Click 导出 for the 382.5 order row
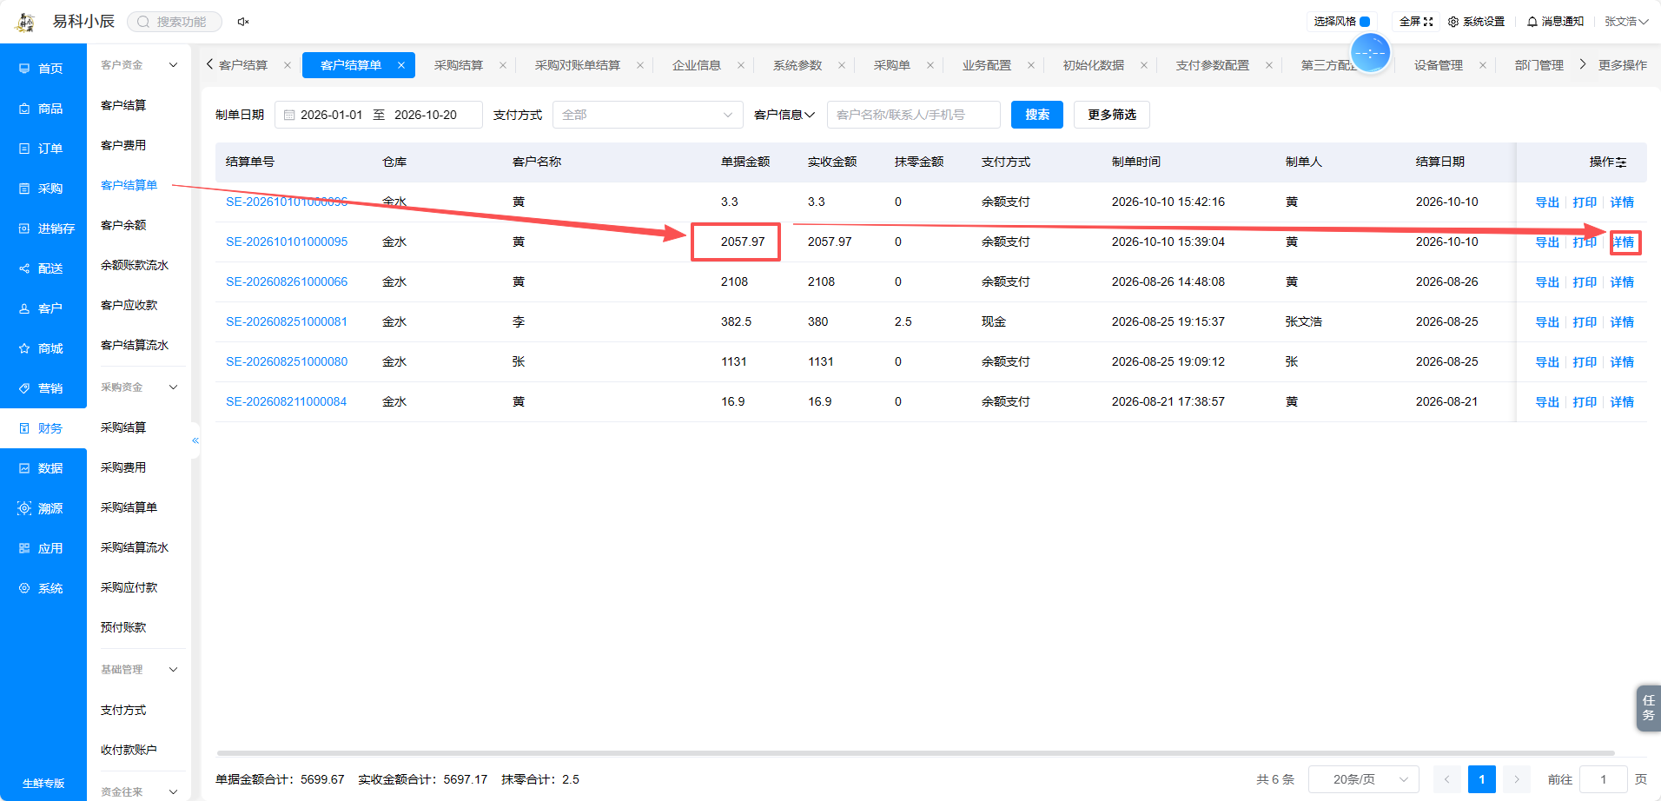The image size is (1661, 801). coord(1547,322)
